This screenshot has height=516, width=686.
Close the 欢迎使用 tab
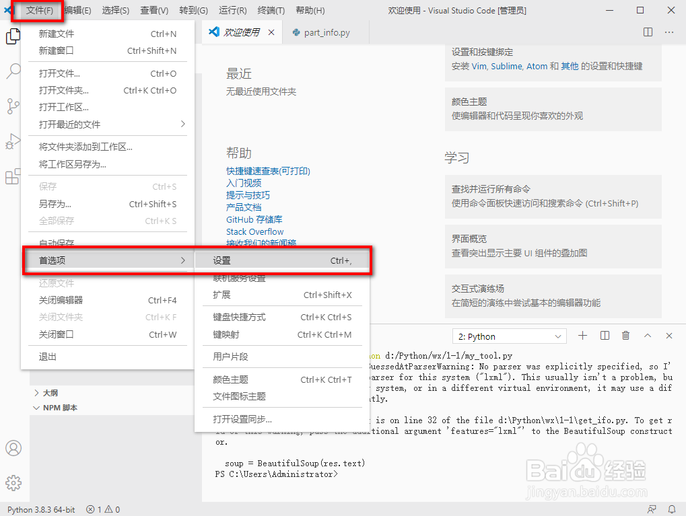[x=271, y=32]
